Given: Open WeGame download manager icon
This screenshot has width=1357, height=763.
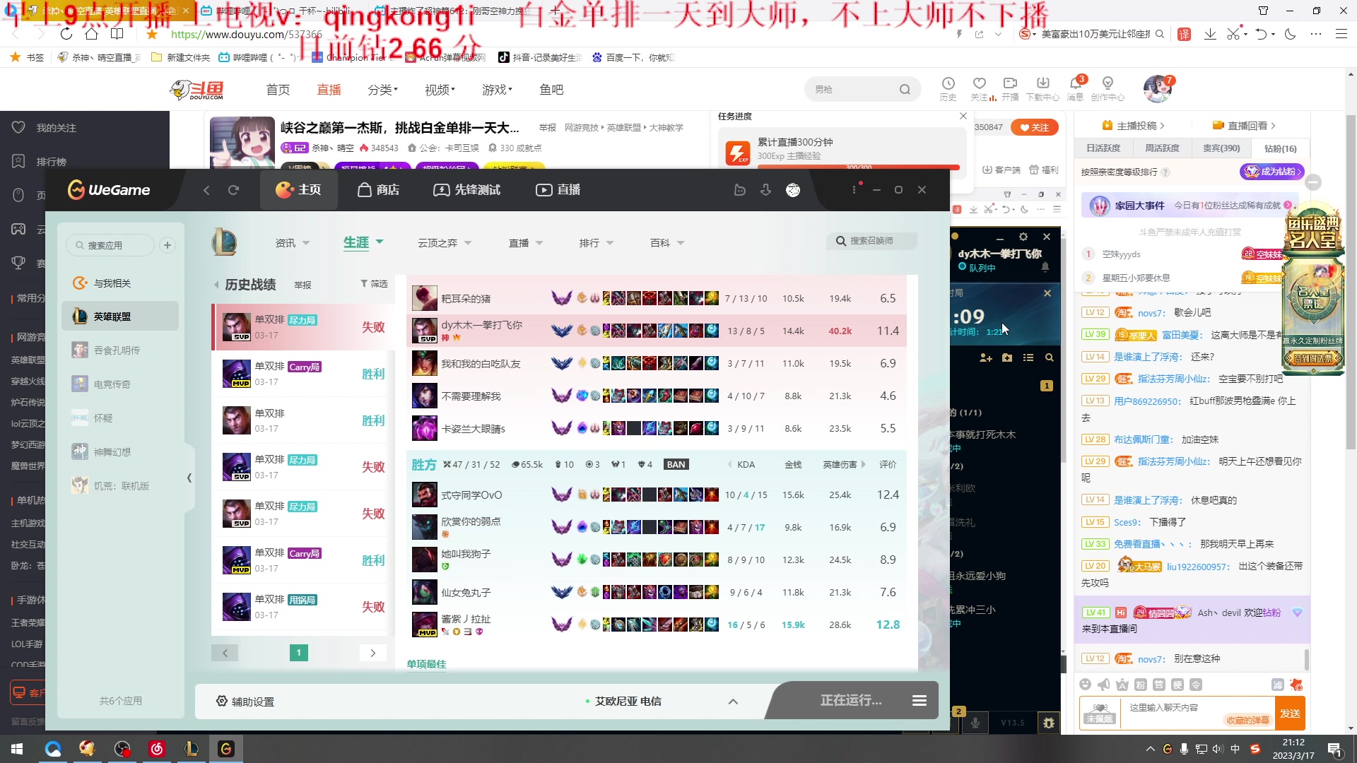Looking at the screenshot, I should (765, 189).
